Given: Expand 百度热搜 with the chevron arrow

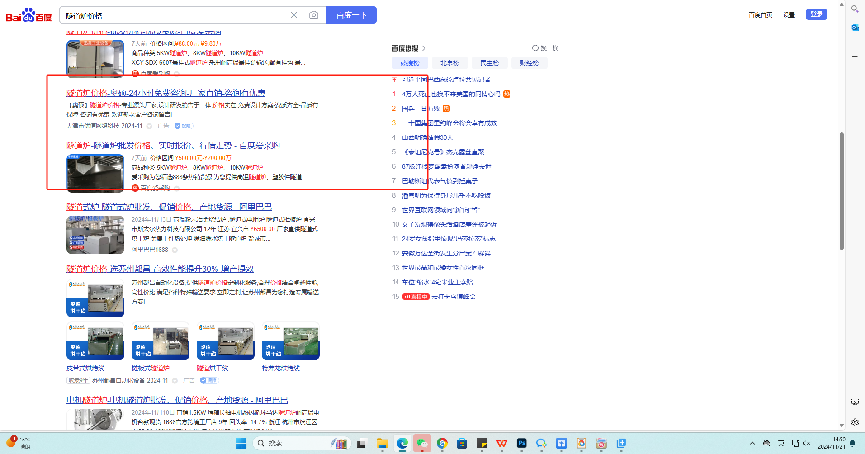Looking at the screenshot, I should click(x=424, y=48).
